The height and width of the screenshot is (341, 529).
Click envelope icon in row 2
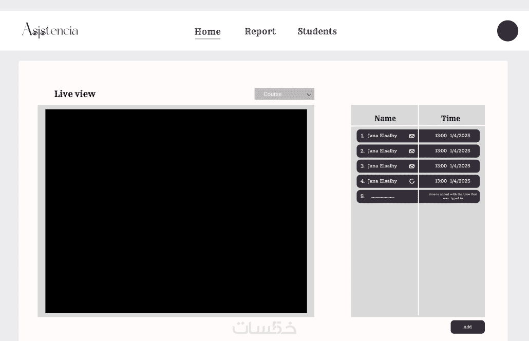coord(411,151)
